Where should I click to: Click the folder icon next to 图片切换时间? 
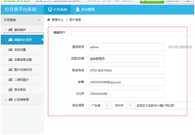(10, 69)
